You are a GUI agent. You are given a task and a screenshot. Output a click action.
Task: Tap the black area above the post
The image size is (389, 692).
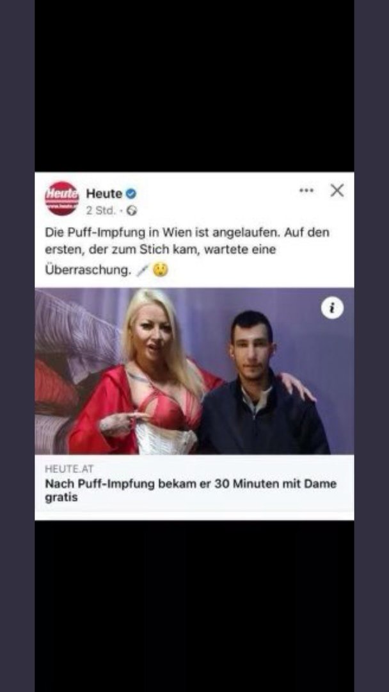pyautogui.click(x=194, y=86)
